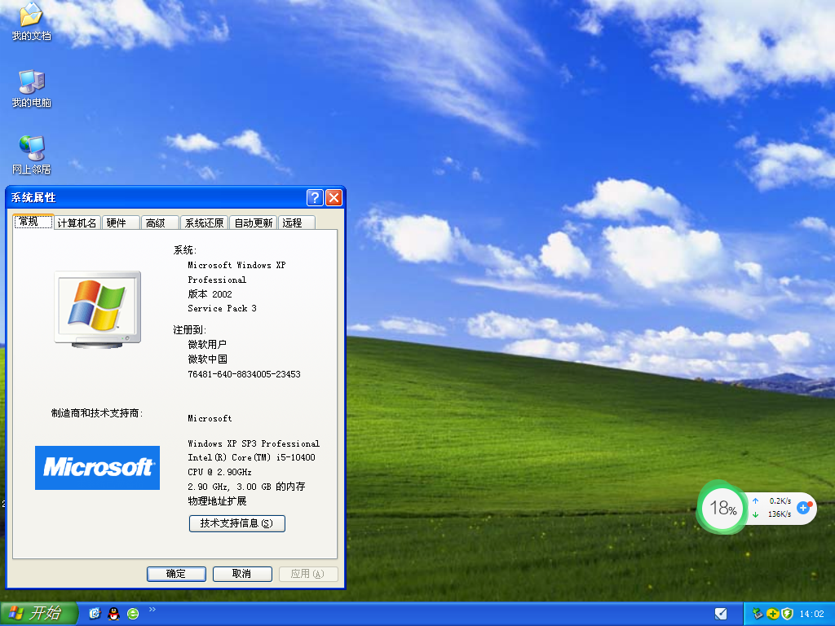Image resolution: width=835 pixels, height=626 pixels.
Task: Cancel the dialog via 取消 button
Action: (242, 574)
